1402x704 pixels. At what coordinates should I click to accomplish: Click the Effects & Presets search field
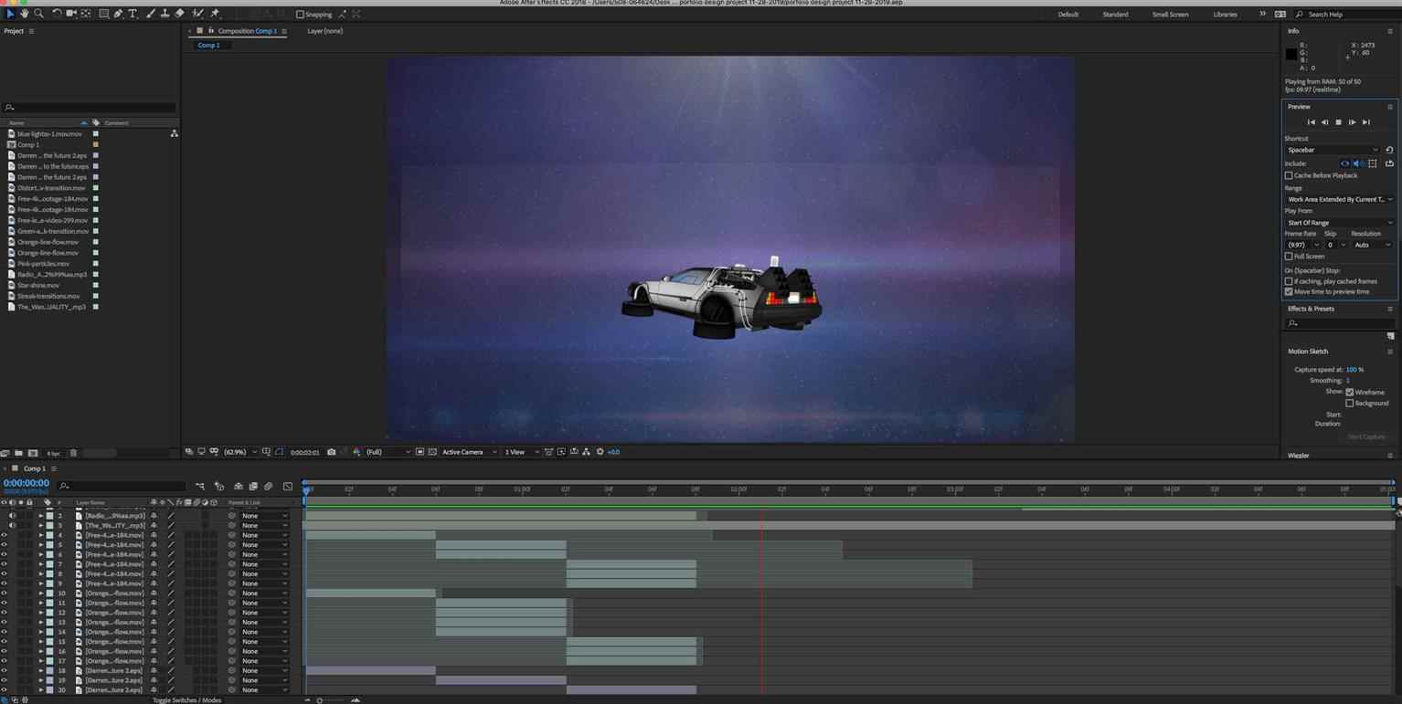pyautogui.click(x=1340, y=323)
